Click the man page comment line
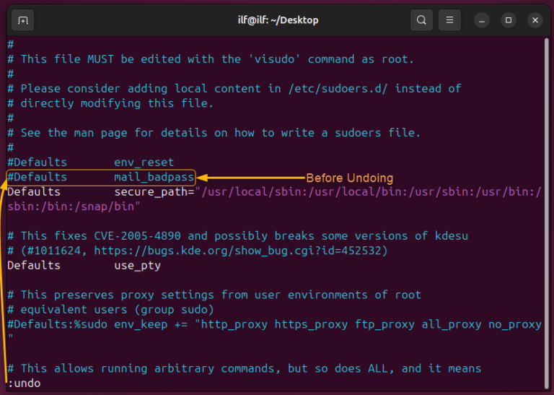 click(x=216, y=133)
